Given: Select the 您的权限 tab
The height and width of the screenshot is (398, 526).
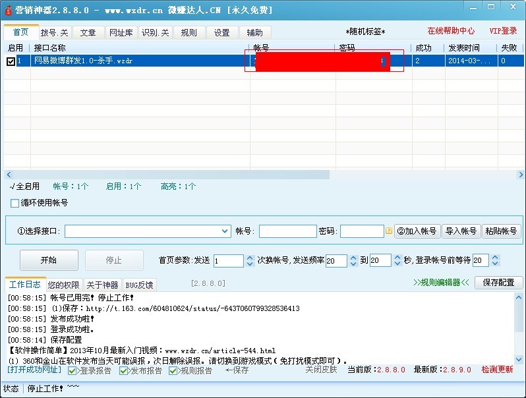Looking at the screenshot, I should point(64,285).
